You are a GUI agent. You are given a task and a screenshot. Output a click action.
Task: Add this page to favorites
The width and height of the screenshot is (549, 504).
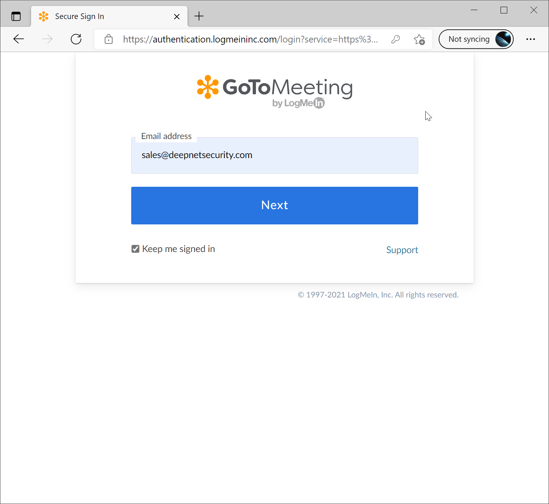coord(419,39)
